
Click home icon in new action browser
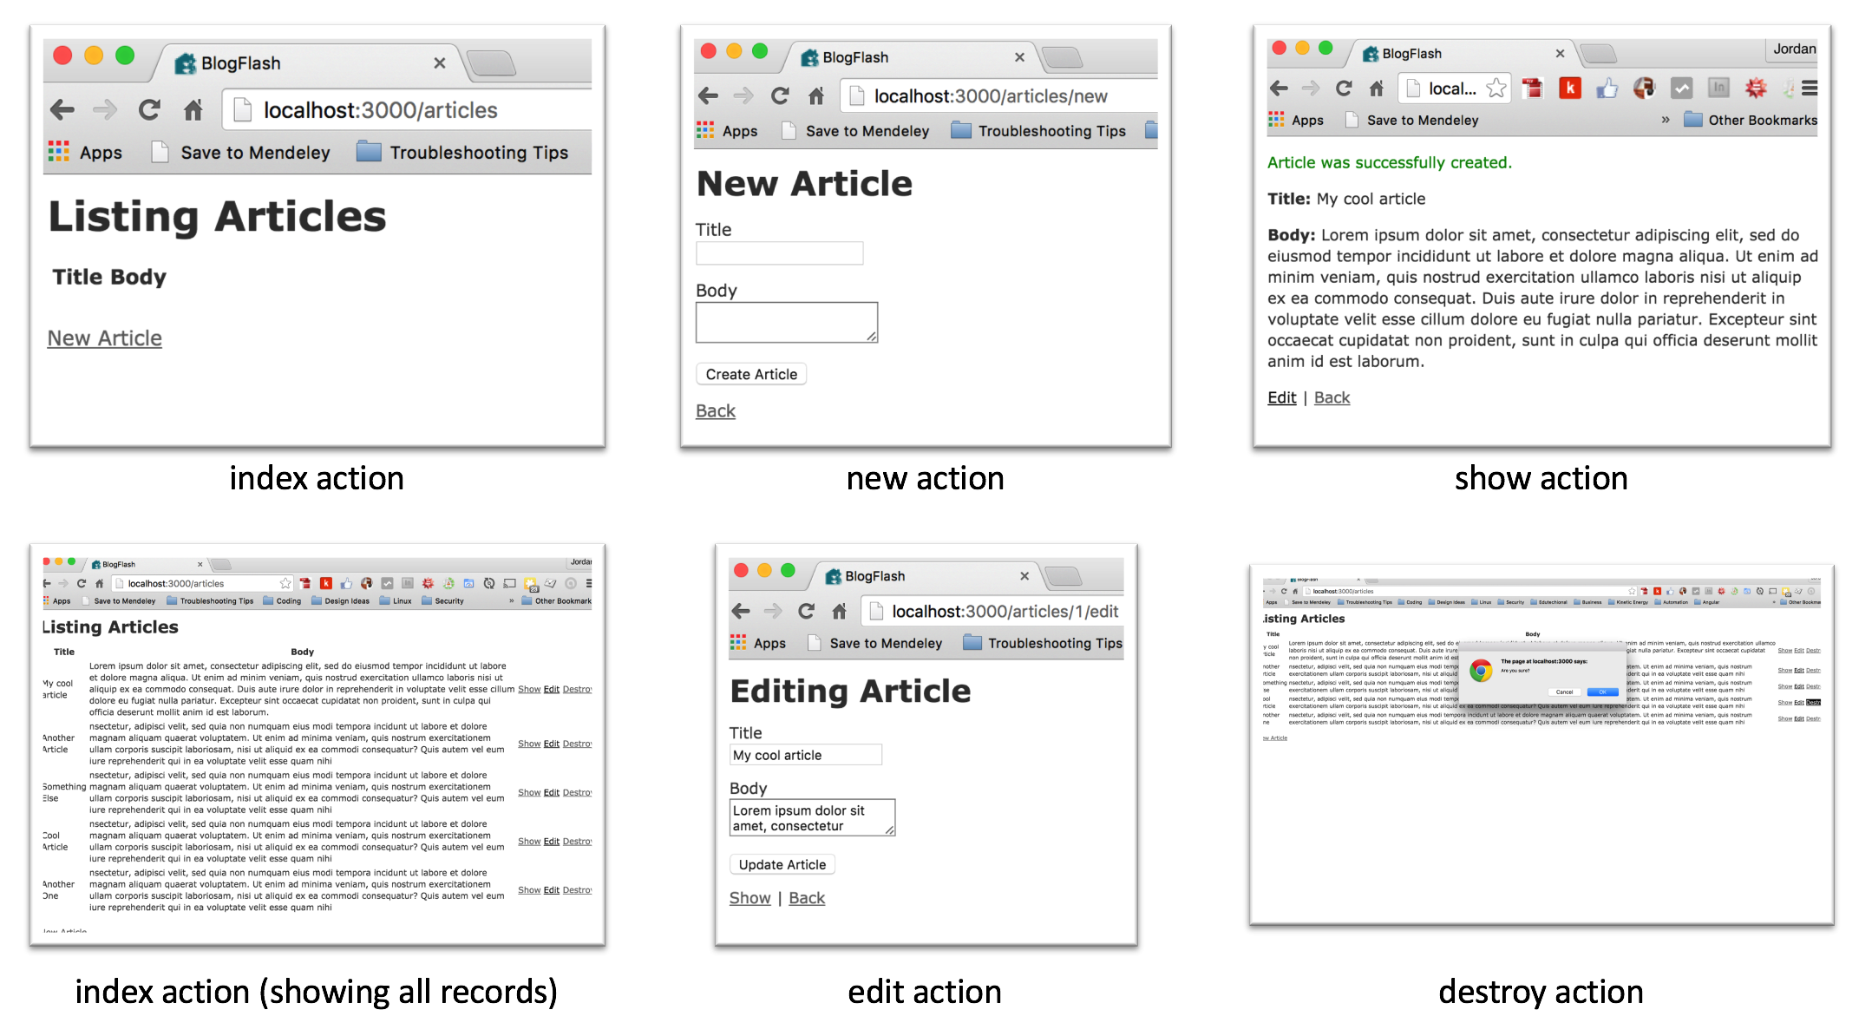click(x=816, y=96)
